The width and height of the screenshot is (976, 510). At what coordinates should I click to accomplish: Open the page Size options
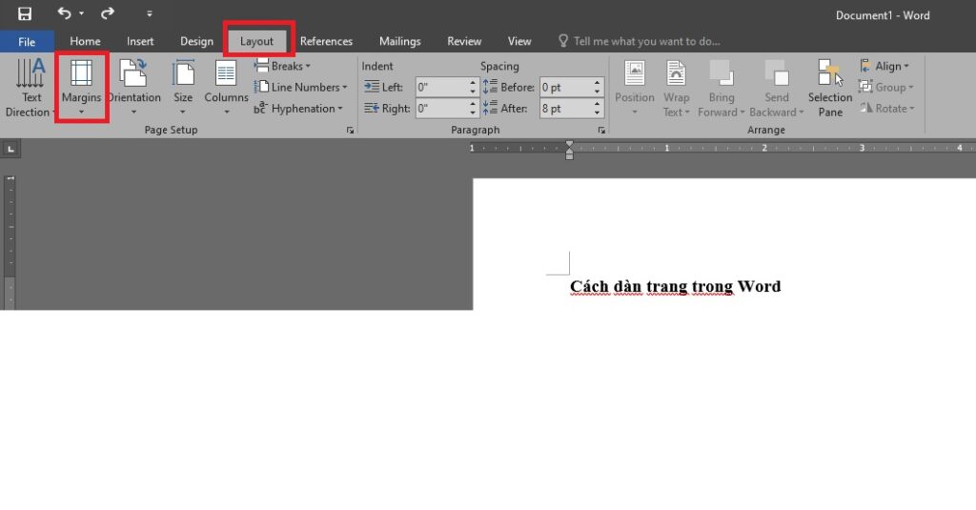pyautogui.click(x=183, y=74)
